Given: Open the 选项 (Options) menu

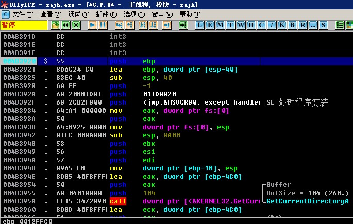Looking at the screenshot, I should point(133,14).
